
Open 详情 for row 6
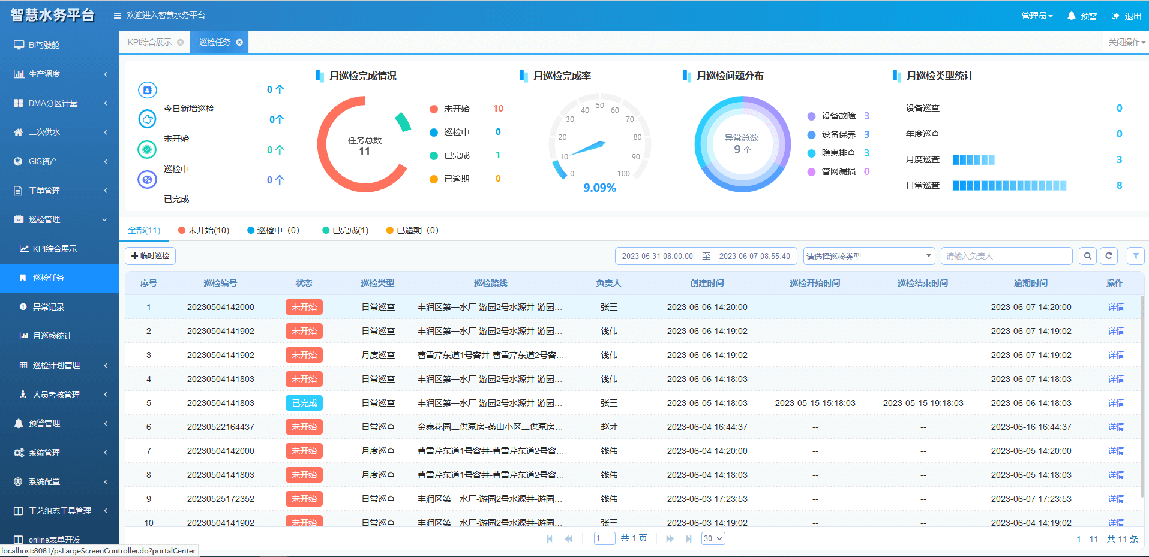tap(1116, 427)
